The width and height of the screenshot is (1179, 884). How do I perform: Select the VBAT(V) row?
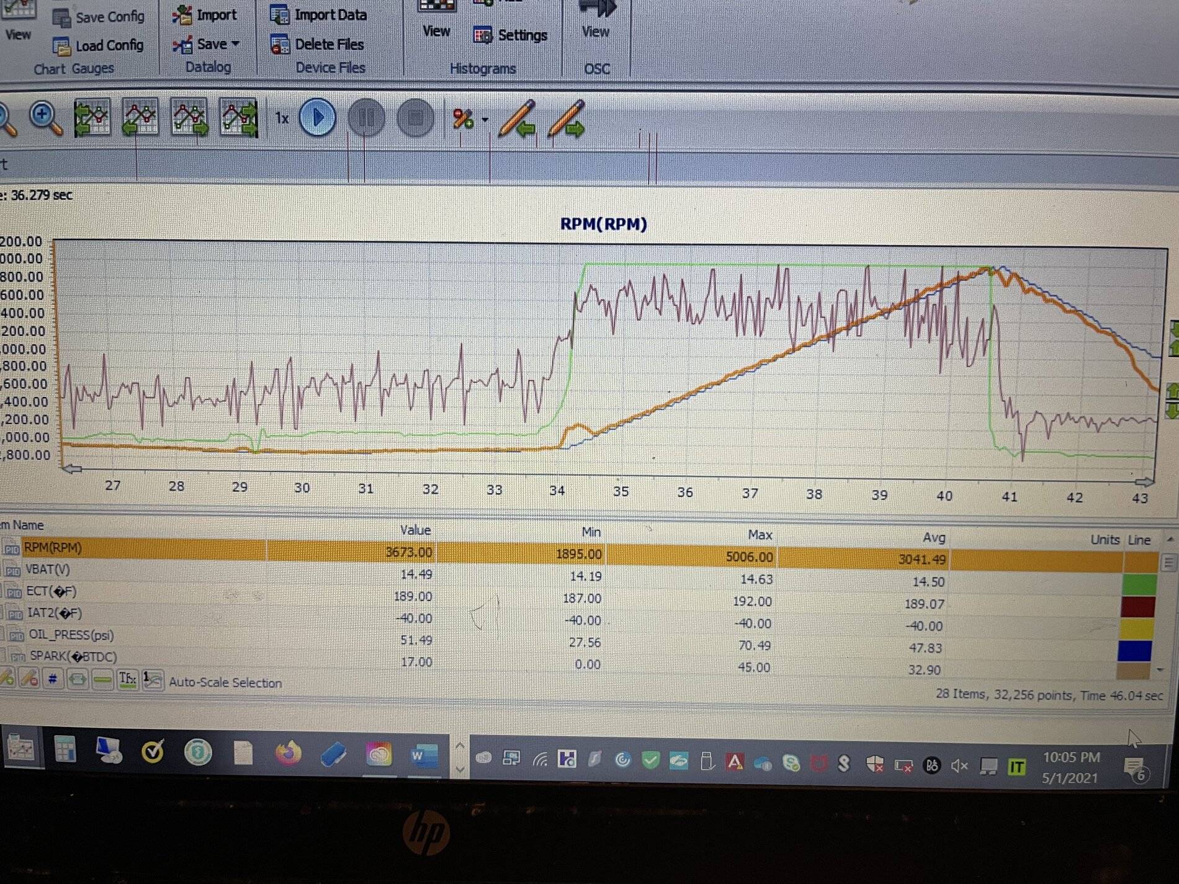click(x=577, y=574)
